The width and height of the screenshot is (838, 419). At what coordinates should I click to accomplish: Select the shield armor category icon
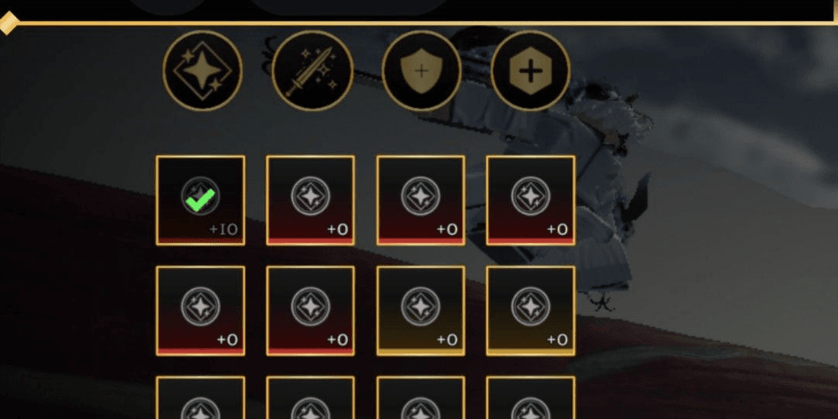(x=422, y=71)
